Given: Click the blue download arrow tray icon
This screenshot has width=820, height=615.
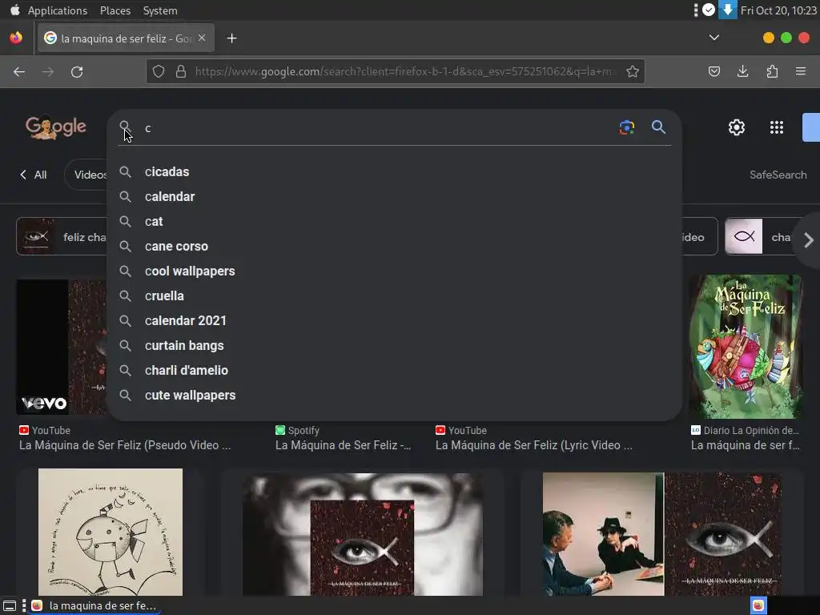Looking at the screenshot, I should click(727, 10).
